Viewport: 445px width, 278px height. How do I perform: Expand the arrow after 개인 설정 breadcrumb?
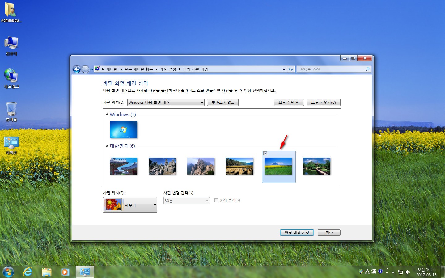[x=180, y=69]
